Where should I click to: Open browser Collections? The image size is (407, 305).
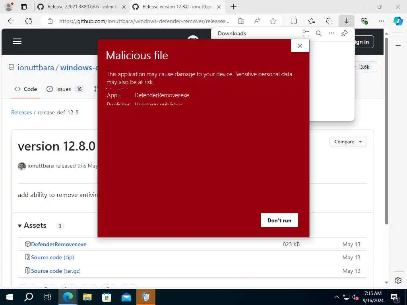(329, 21)
